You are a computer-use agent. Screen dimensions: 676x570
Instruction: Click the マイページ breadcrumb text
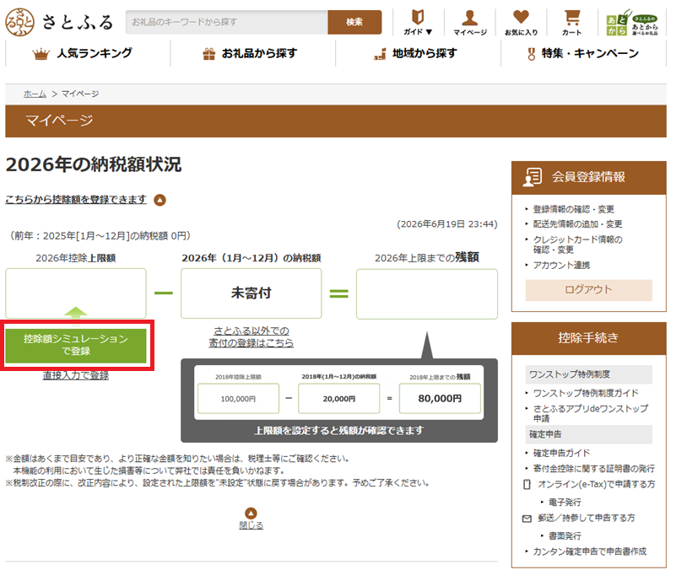pos(80,94)
